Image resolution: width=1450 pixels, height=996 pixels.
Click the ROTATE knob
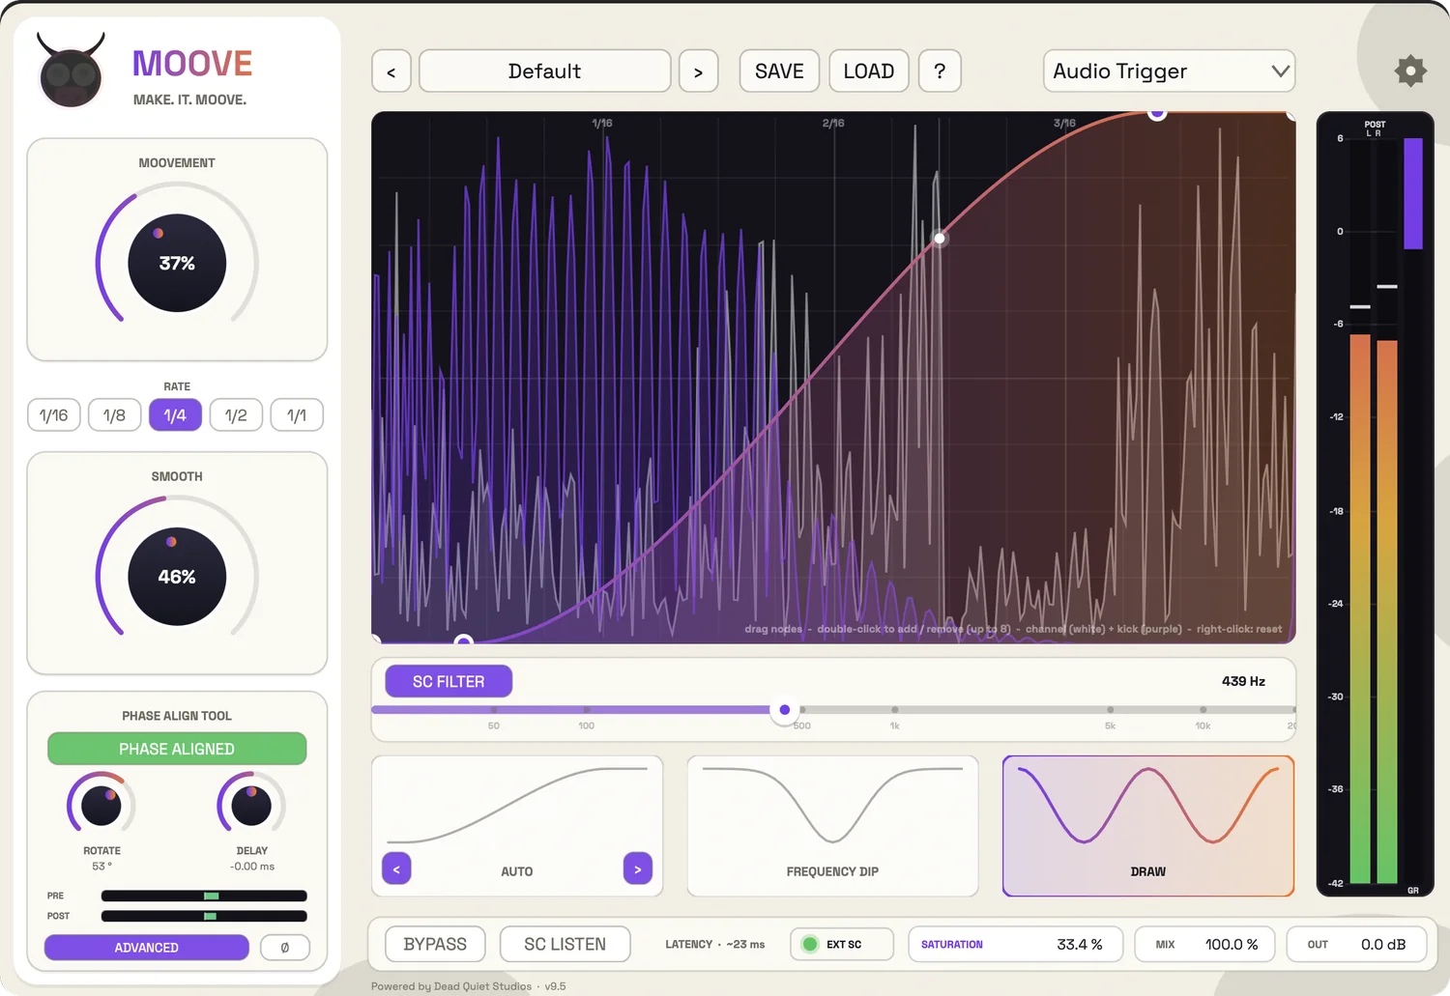101,806
